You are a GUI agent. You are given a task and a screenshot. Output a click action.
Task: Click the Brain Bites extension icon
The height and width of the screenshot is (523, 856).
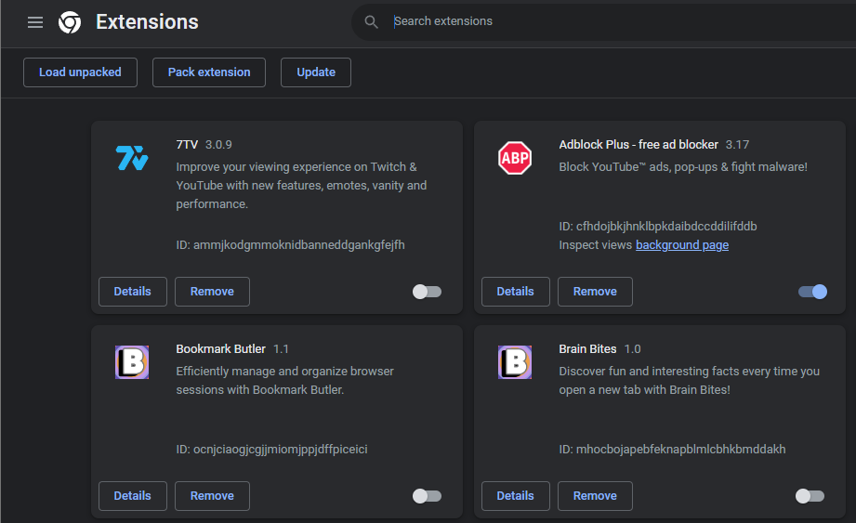click(514, 362)
